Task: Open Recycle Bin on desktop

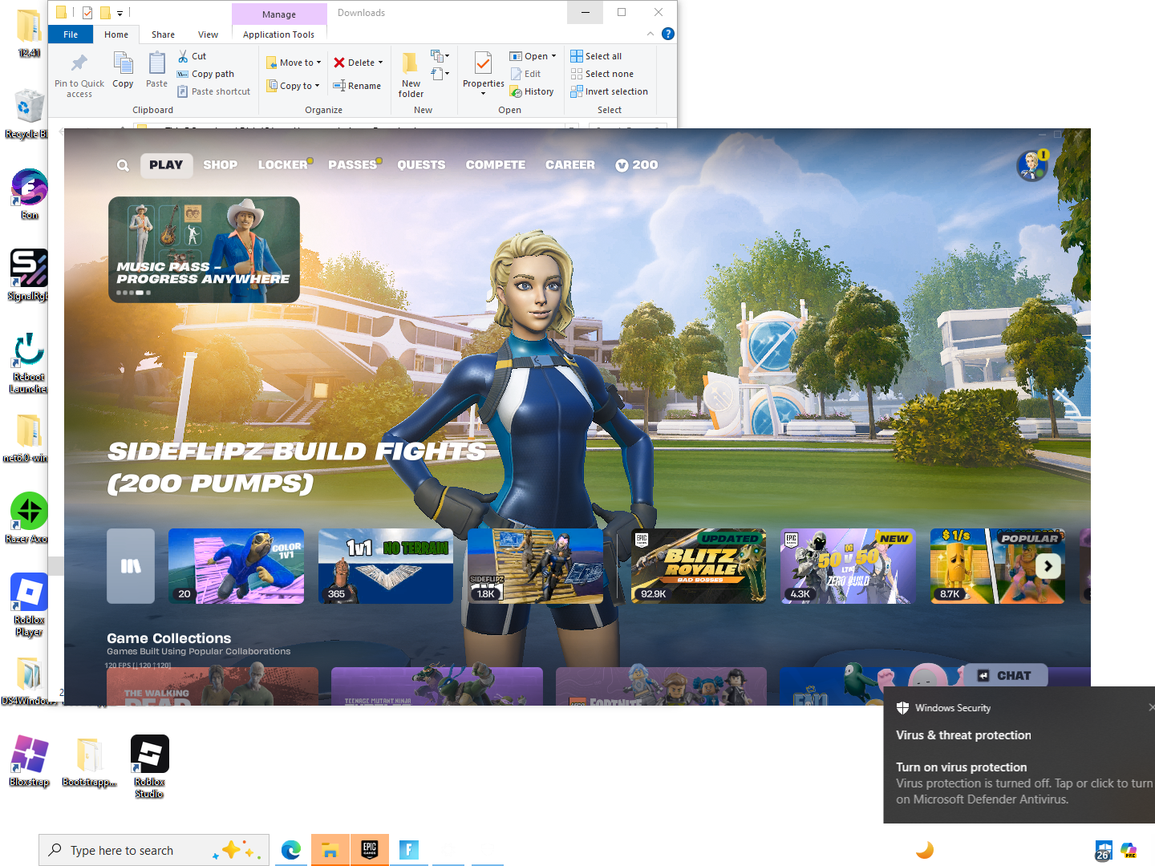Action: (28, 113)
